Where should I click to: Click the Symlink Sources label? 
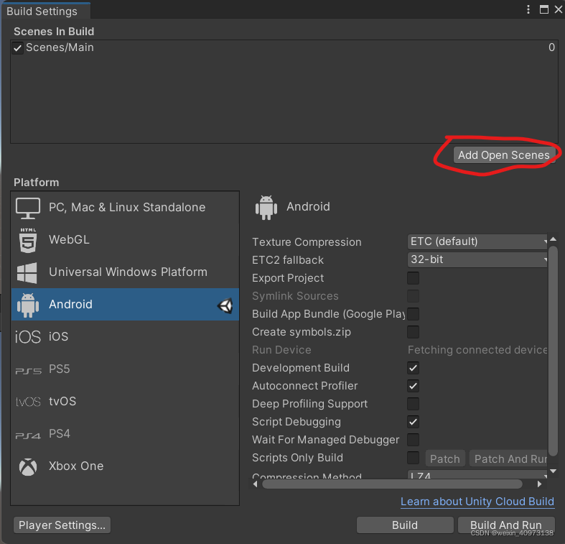[x=295, y=296]
